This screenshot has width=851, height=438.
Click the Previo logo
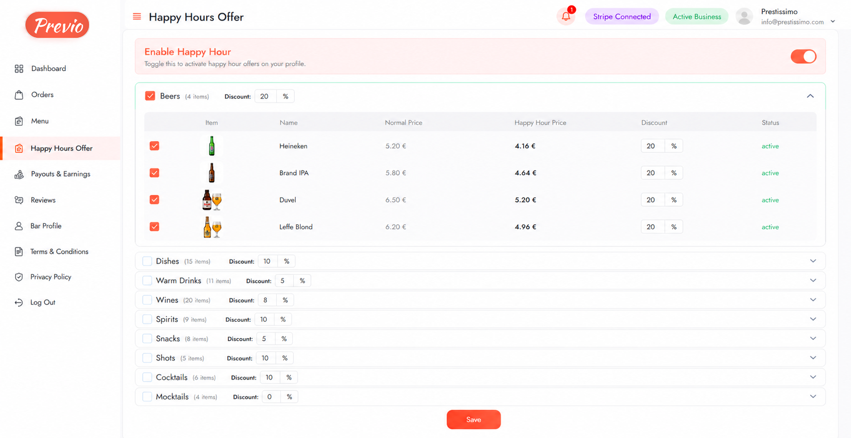point(57,25)
